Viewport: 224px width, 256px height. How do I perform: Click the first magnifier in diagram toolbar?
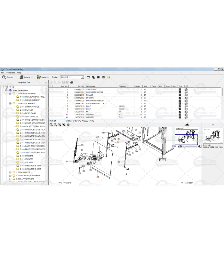(x=51, y=124)
